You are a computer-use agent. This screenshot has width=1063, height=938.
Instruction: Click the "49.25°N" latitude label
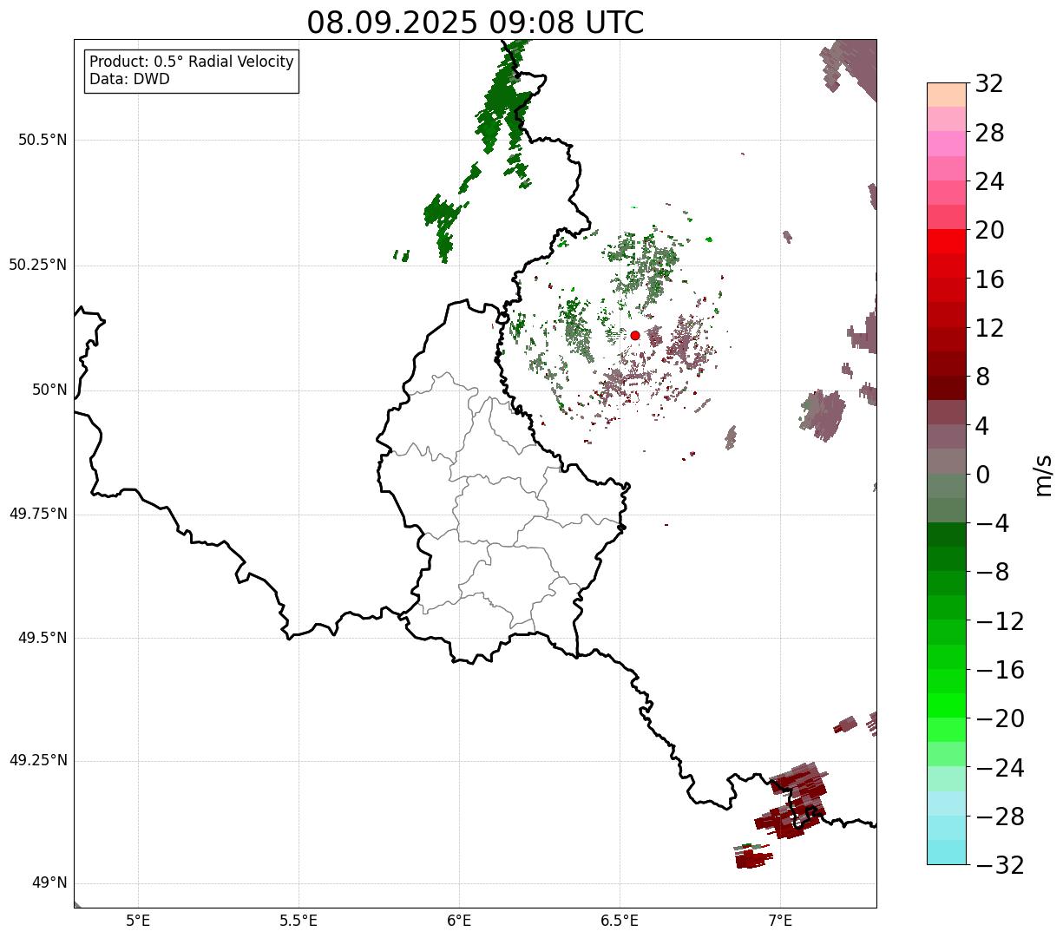pyautogui.click(x=38, y=760)
